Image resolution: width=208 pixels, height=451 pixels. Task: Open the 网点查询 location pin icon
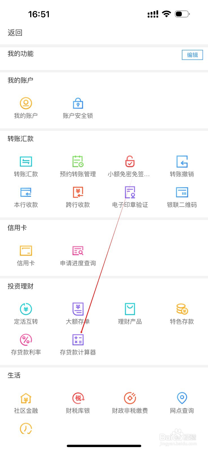click(182, 398)
